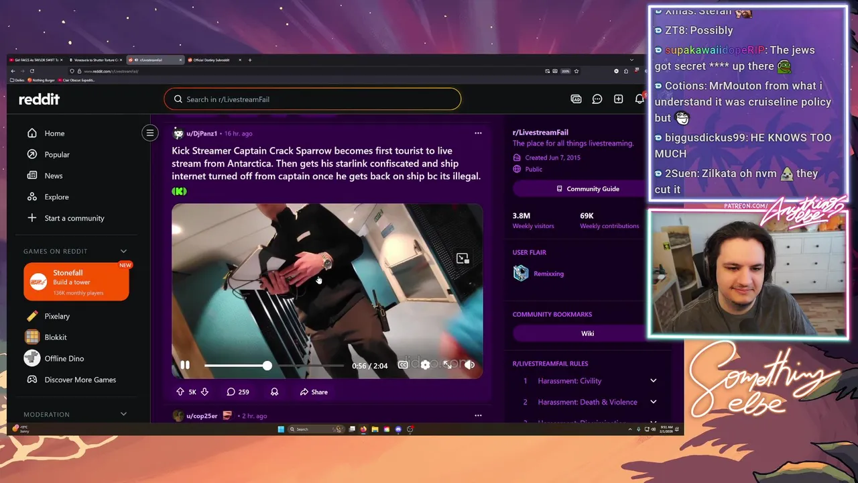Upvote the Captain Crack Sparrow post
Viewport: 858px width, 483px height.
click(x=180, y=392)
